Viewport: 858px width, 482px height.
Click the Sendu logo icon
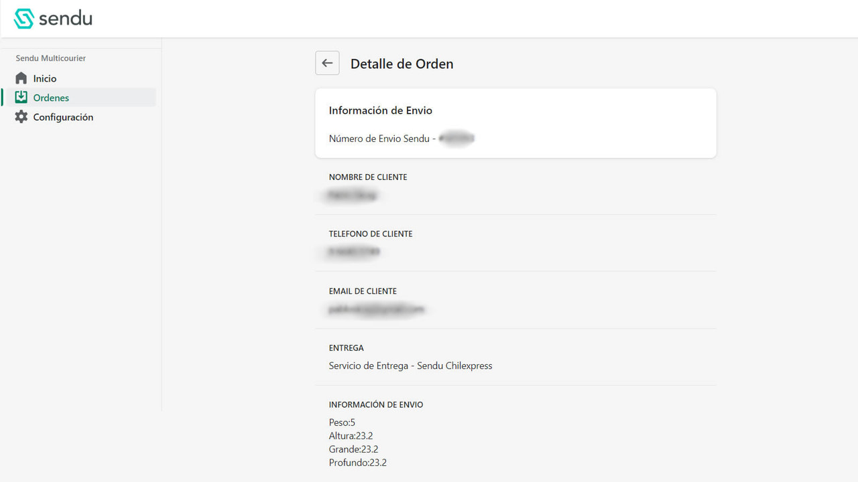coord(24,19)
